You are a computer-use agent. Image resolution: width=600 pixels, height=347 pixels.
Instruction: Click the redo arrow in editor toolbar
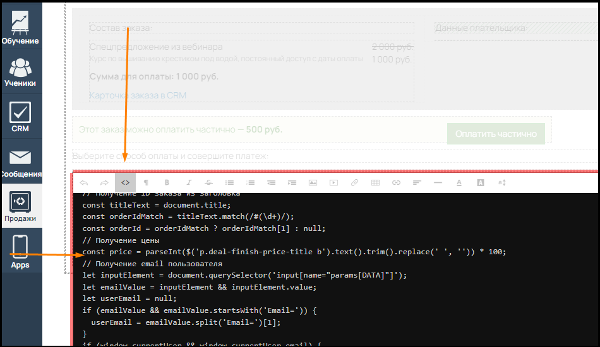104,183
